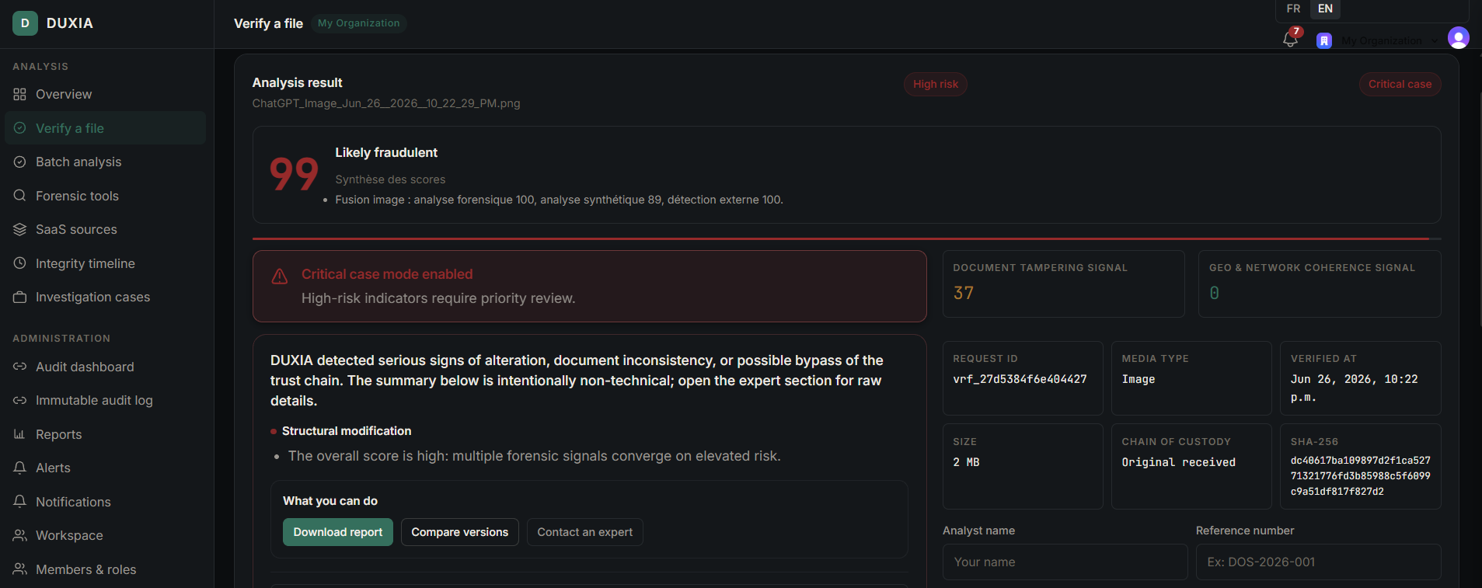Click the Forensic tools magnifier icon
Viewport: 1482px width, 588px height.
click(x=20, y=196)
